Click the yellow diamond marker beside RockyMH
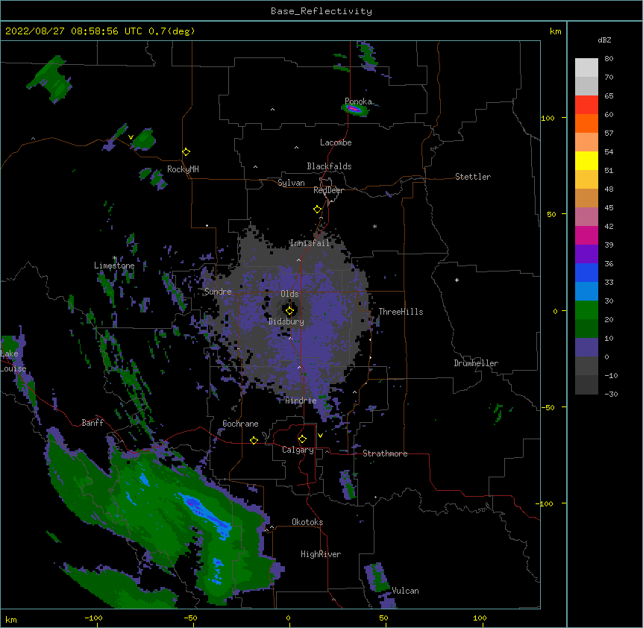The width and height of the screenshot is (643, 628). pos(186,152)
